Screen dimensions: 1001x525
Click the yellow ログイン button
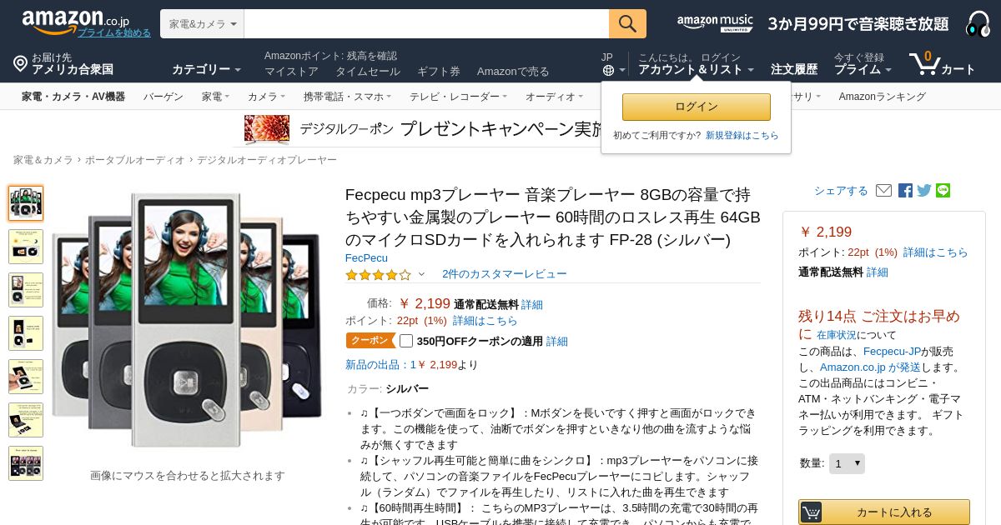[x=697, y=107]
